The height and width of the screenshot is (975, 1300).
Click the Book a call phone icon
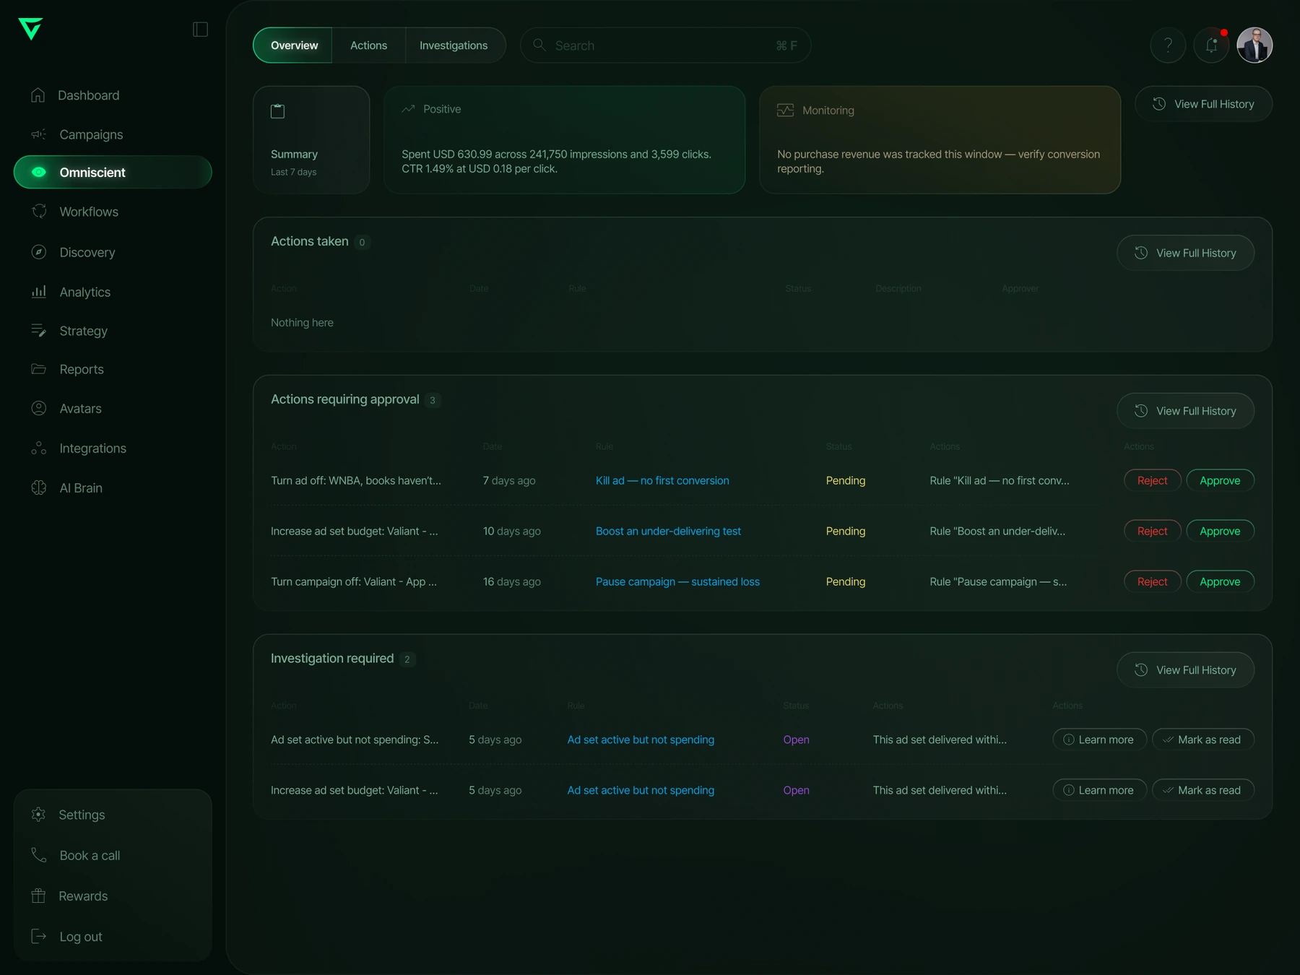pos(39,855)
